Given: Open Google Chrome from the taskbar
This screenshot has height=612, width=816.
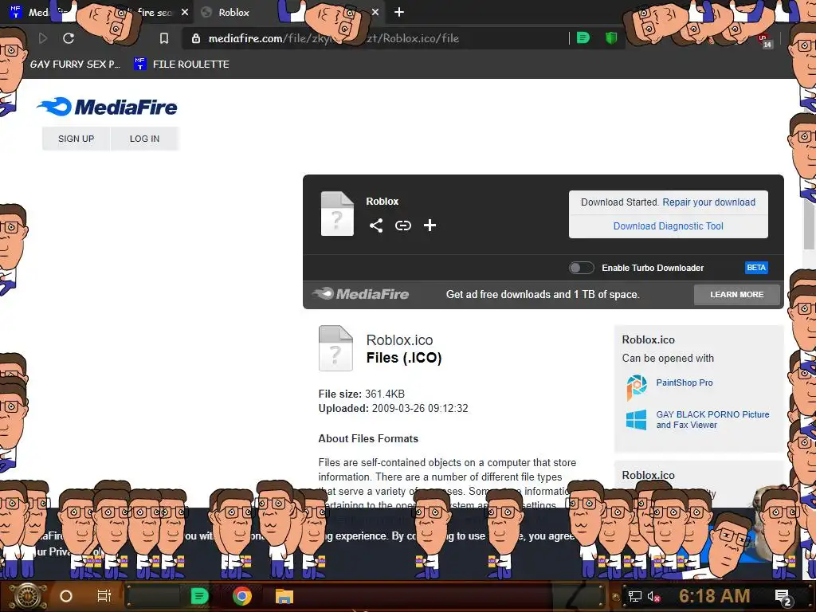Looking at the screenshot, I should click(242, 596).
